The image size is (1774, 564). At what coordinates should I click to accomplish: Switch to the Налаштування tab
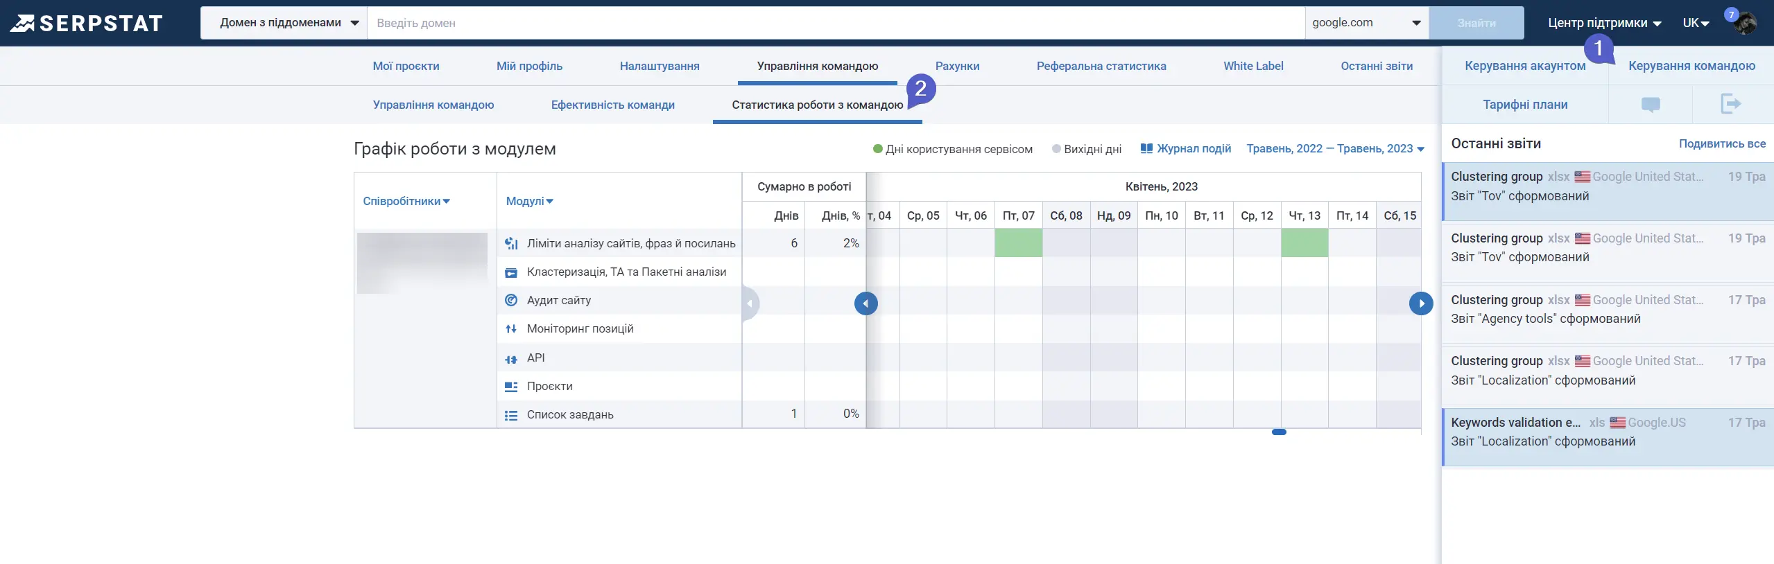(660, 66)
